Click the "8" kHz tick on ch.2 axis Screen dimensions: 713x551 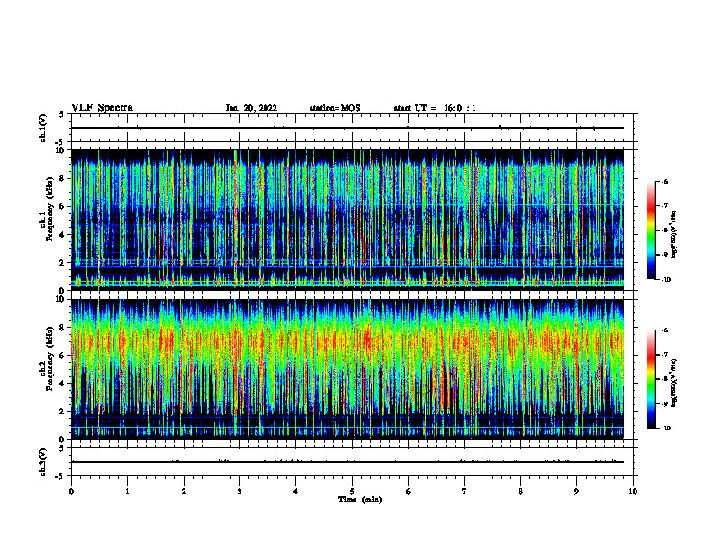click(63, 328)
